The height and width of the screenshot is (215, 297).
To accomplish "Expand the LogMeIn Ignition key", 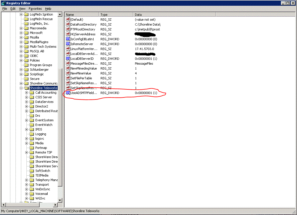I will click(x=21, y=14).
